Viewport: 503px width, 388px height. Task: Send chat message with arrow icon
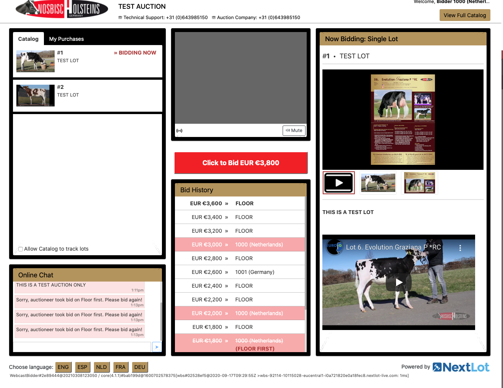coord(157,347)
